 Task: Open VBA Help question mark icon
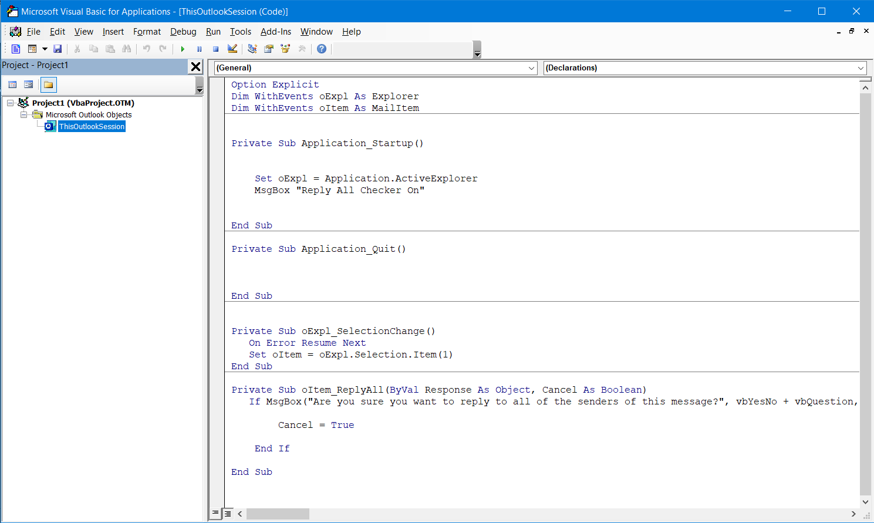(322, 49)
